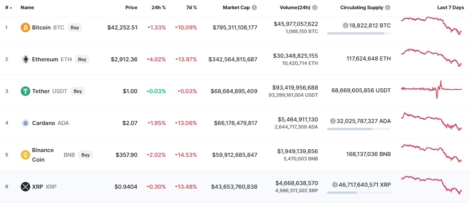Click the Bitcoin logo icon
The width and height of the screenshot is (470, 205).
(25, 27)
